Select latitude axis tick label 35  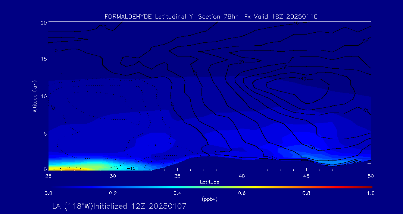point(177,176)
